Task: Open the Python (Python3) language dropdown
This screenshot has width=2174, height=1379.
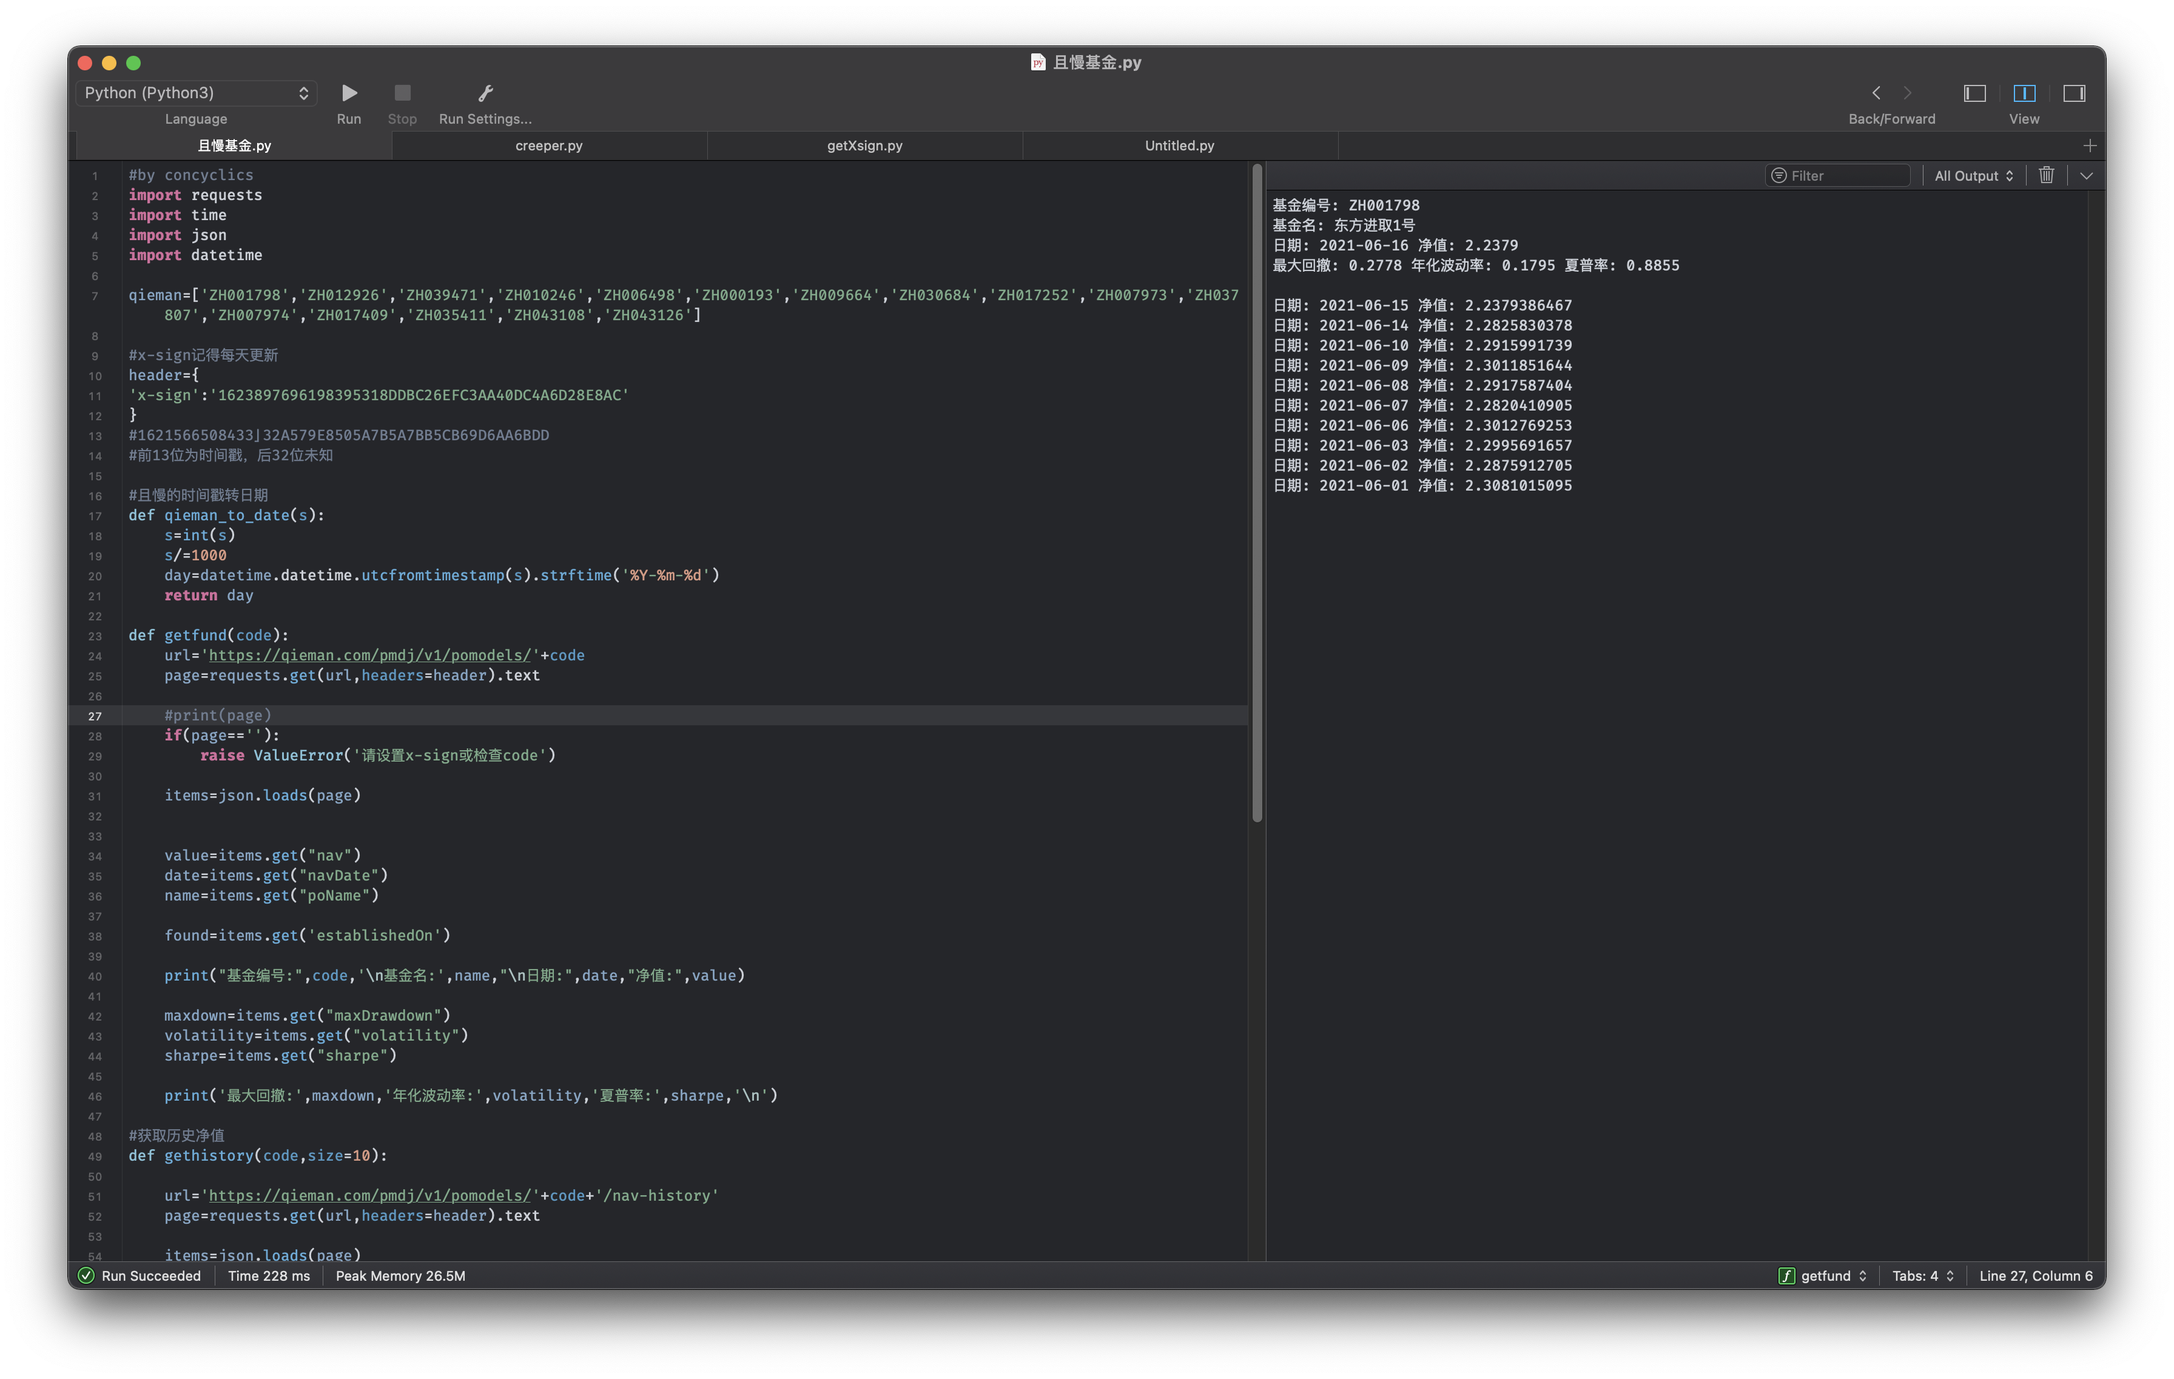Action: coord(196,93)
